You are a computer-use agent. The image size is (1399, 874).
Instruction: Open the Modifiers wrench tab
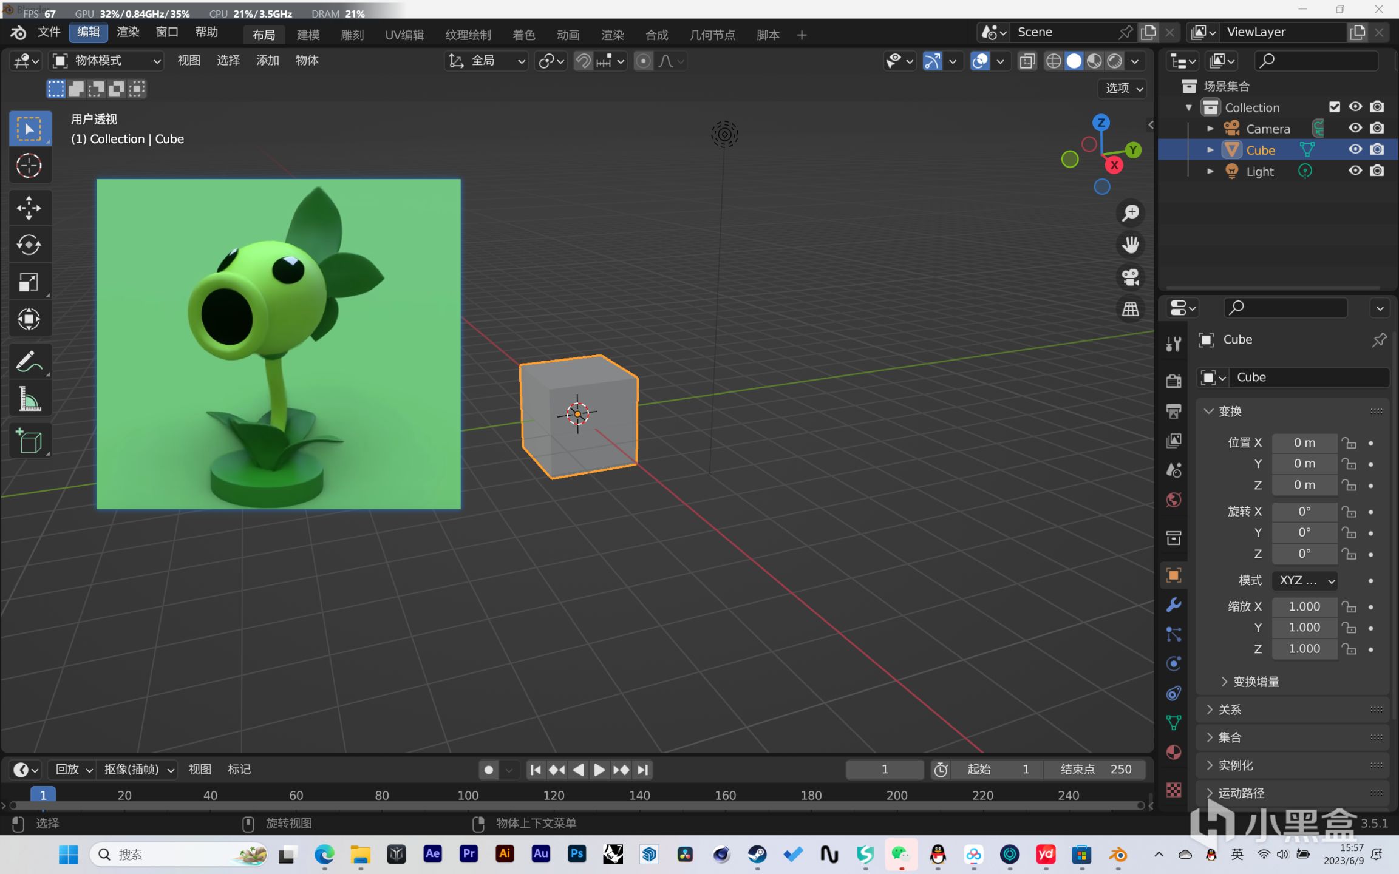click(1174, 605)
